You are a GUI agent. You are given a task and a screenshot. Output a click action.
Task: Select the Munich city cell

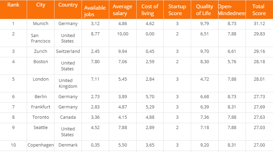point(40,24)
